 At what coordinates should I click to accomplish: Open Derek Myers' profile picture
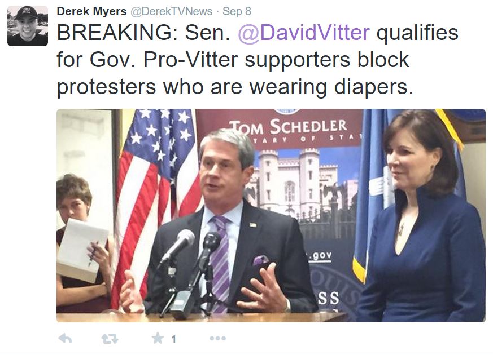(x=28, y=26)
